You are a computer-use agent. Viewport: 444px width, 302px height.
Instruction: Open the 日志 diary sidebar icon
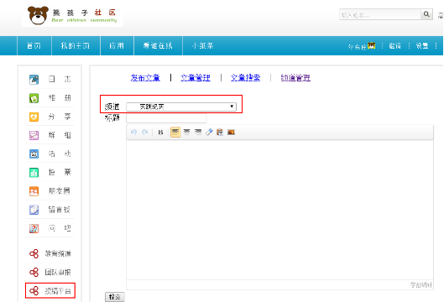point(34,80)
